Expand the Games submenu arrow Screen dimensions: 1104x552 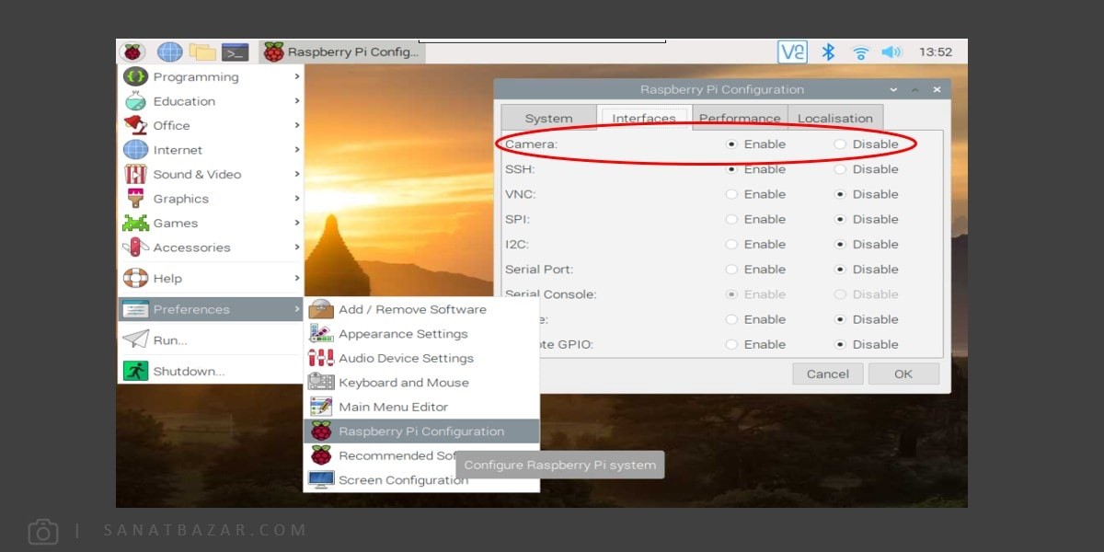point(297,223)
